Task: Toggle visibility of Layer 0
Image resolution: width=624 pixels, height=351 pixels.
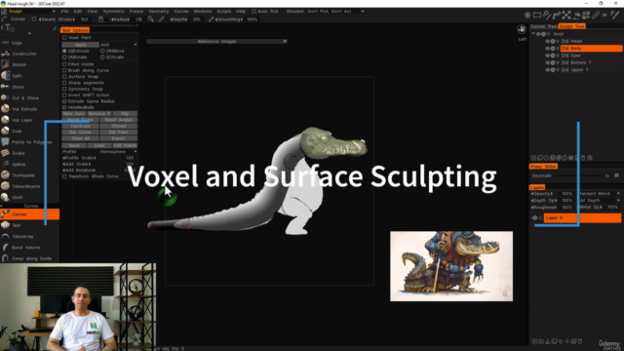Action: click(x=534, y=217)
